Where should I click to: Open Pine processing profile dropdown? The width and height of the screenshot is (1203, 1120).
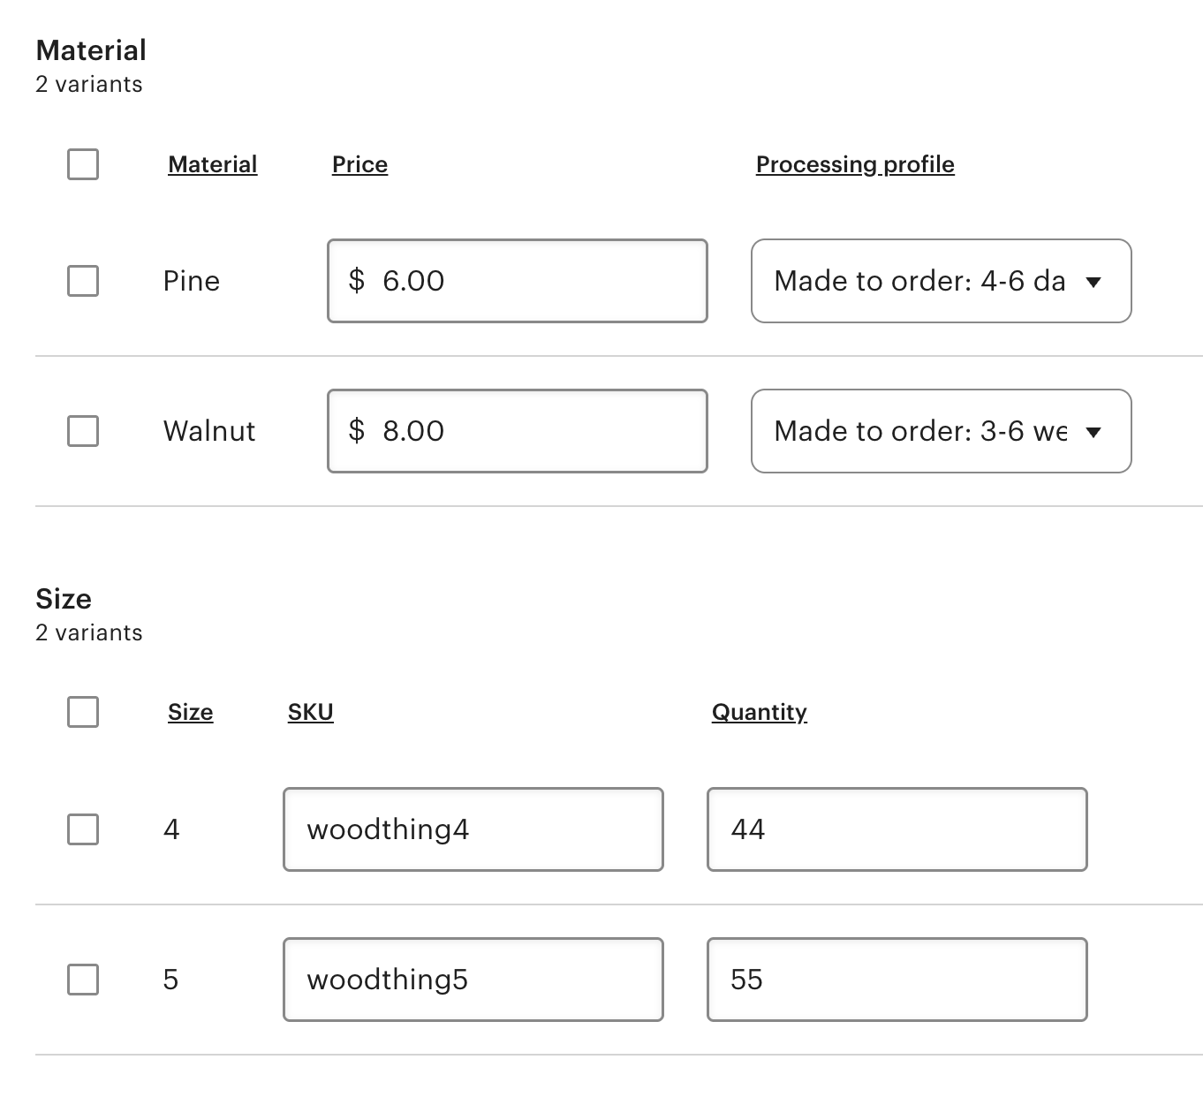[x=942, y=281]
